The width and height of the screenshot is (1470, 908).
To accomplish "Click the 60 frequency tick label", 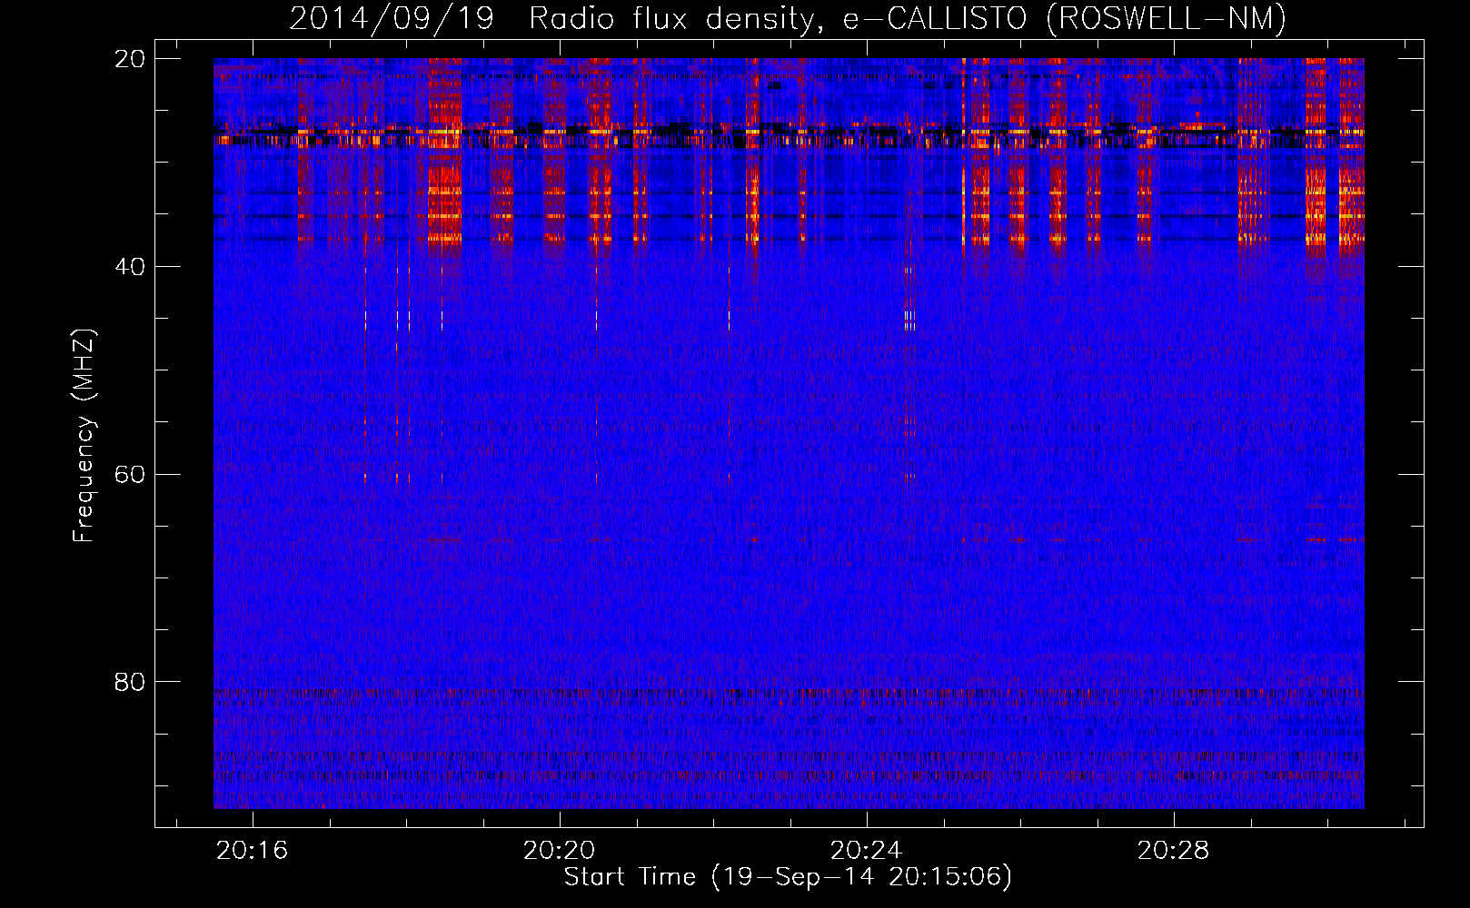I will [x=130, y=475].
